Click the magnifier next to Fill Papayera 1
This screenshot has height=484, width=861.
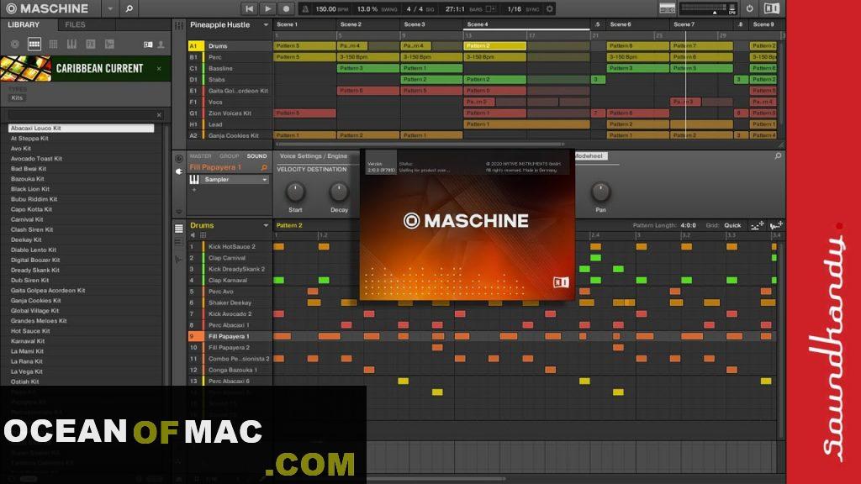pyautogui.click(x=264, y=167)
